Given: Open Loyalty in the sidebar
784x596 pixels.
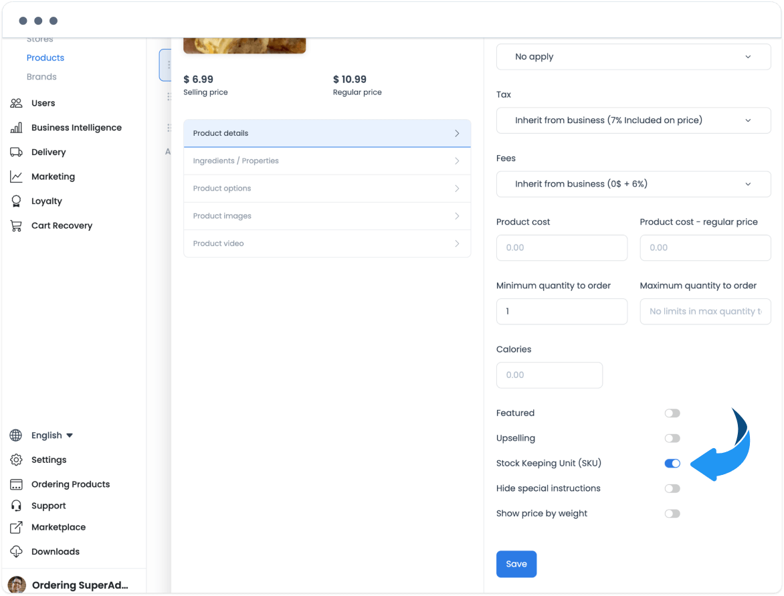Looking at the screenshot, I should pyautogui.click(x=47, y=201).
